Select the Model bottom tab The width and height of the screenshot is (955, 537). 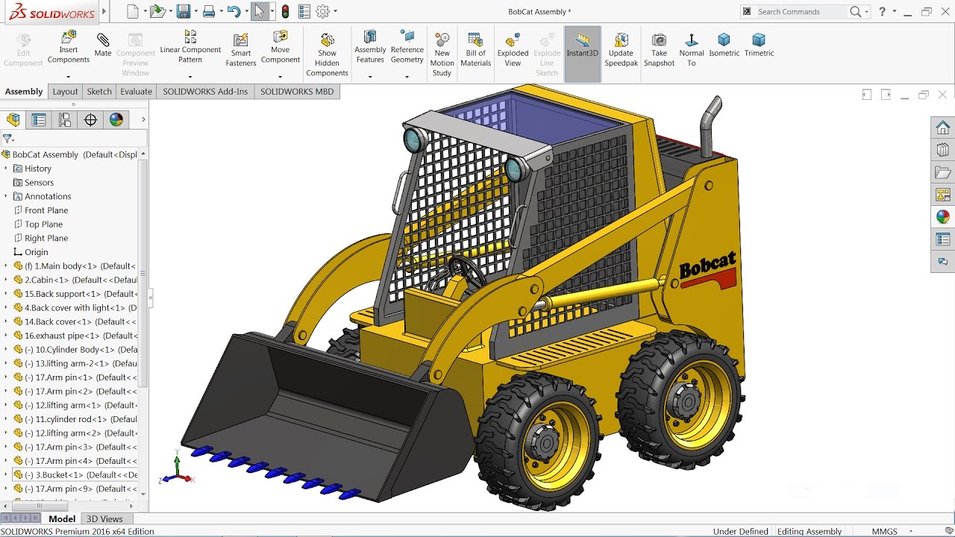point(62,519)
